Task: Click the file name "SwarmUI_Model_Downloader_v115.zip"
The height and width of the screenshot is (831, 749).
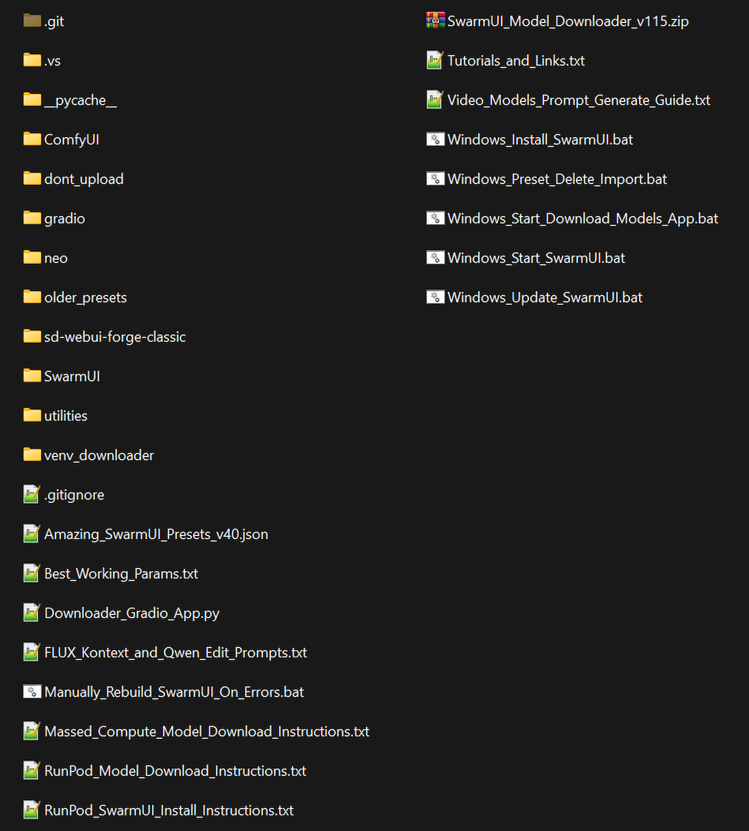Action: pyautogui.click(x=568, y=21)
